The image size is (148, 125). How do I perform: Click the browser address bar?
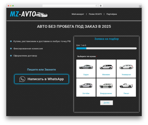[x=70, y=6]
